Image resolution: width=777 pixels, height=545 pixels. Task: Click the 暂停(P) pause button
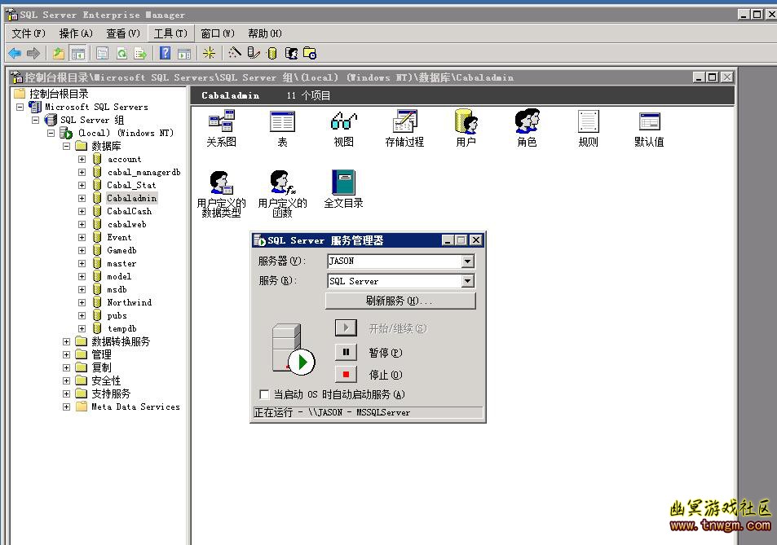[x=346, y=353]
